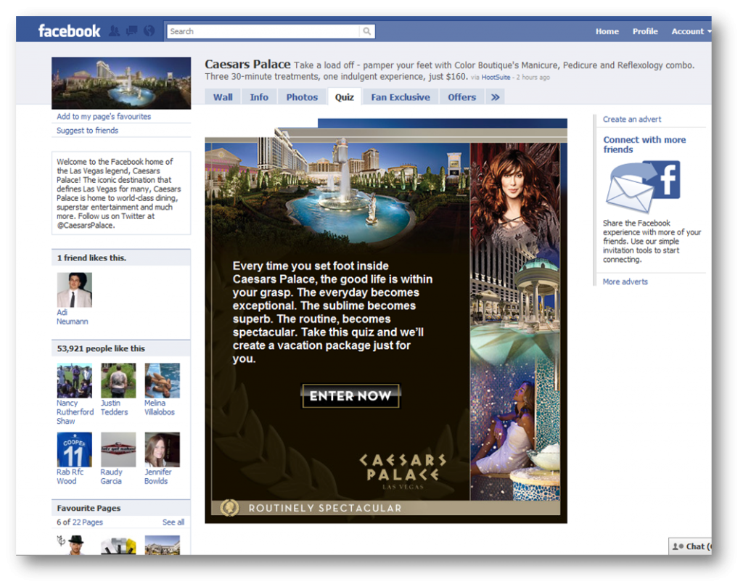Click Add to my page's favourites
Image resolution: width=743 pixels, height=587 pixels.
coord(104,117)
